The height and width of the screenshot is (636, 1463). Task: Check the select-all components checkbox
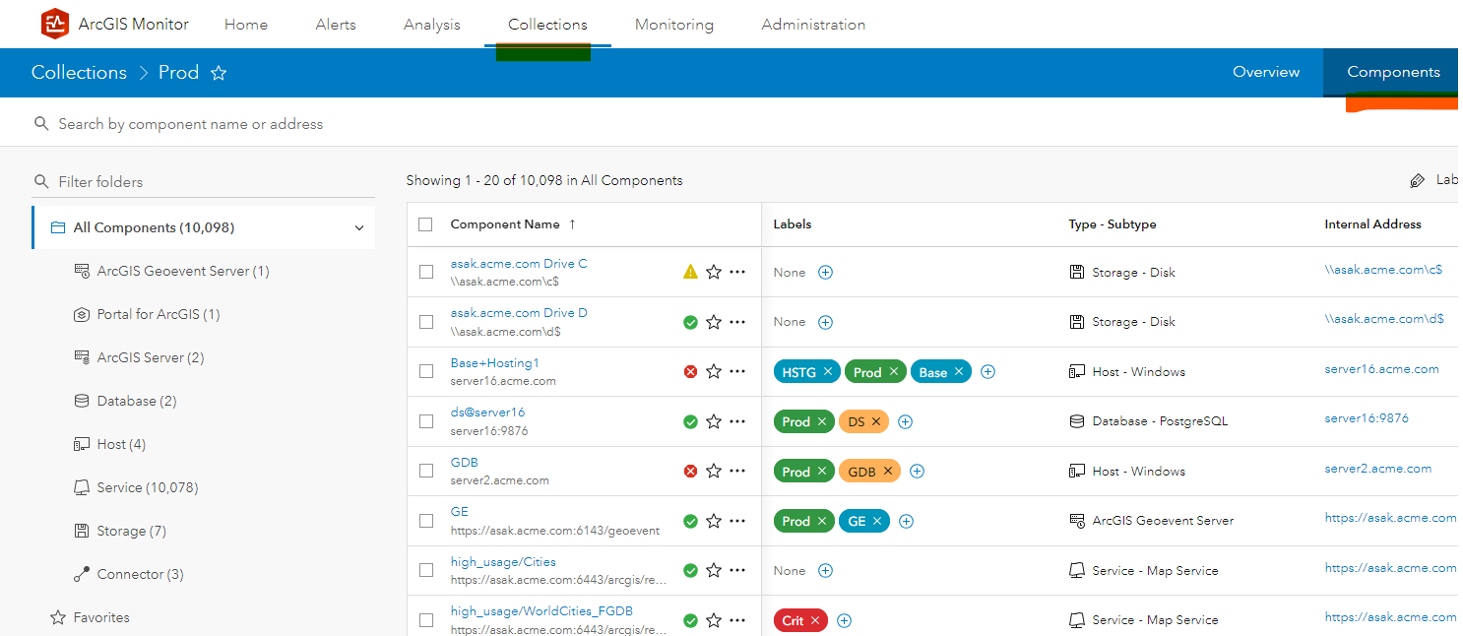[425, 224]
